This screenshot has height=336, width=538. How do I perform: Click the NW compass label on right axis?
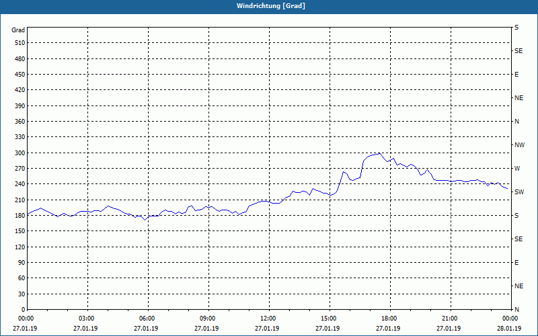pyautogui.click(x=519, y=145)
